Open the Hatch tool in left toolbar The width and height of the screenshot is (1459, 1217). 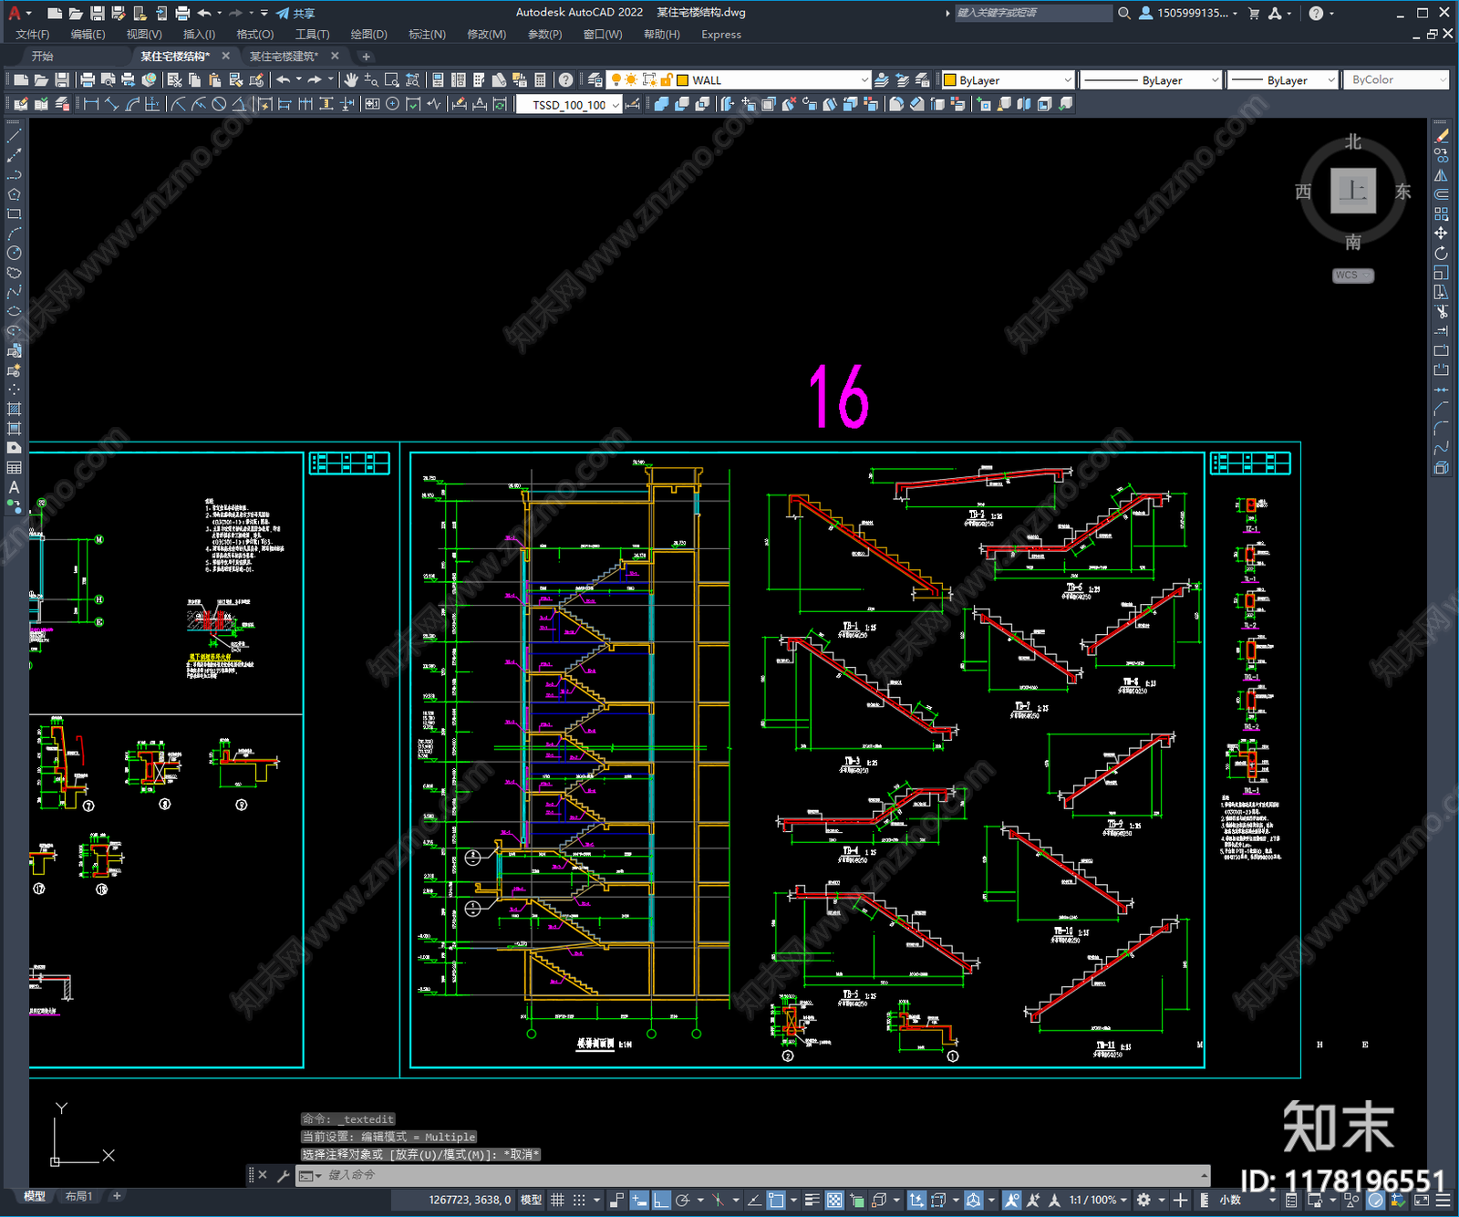(x=14, y=409)
